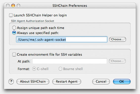Click the gray close button in title bar
Viewport: 140px width, 94px height.
[x=8, y=6]
